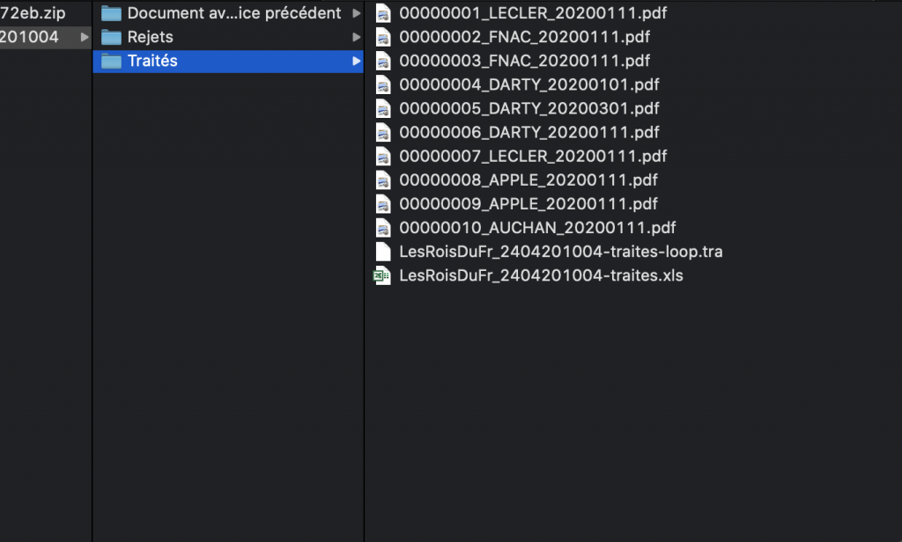
Task: Click PDF icon of 00000007_LECLER_20200111.pdf
Action: (383, 157)
